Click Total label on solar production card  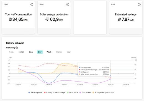click(x=42, y=4)
